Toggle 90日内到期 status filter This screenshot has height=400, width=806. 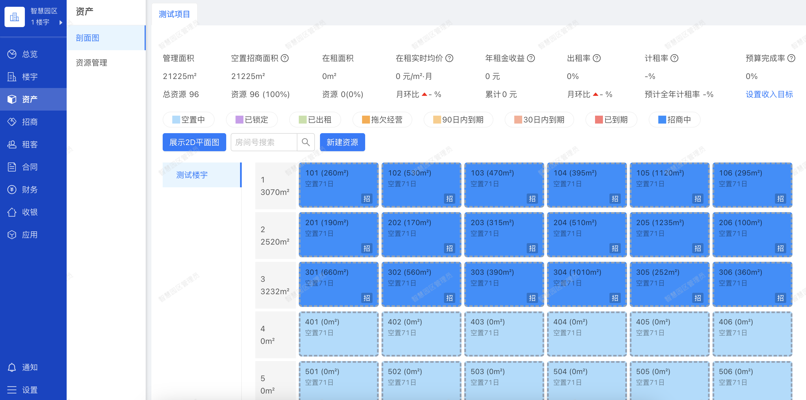[x=458, y=120]
